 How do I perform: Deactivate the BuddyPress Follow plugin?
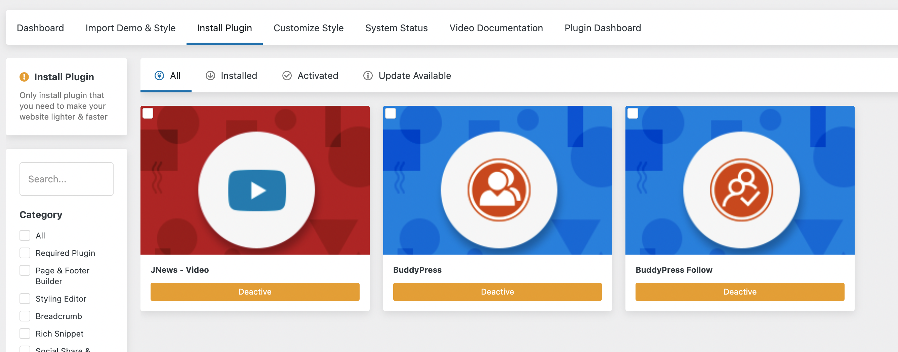[x=740, y=292]
